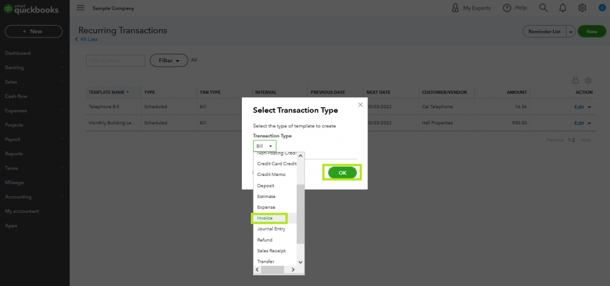Click the Amount column header
The height and width of the screenshot is (286, 610).
[516, 92]
